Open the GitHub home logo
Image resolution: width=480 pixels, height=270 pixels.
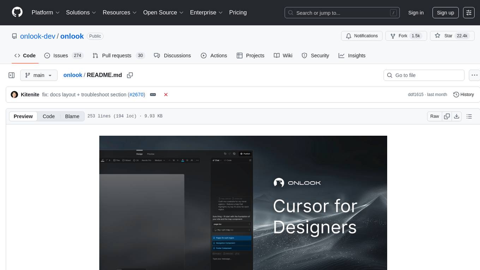[17, 12]
